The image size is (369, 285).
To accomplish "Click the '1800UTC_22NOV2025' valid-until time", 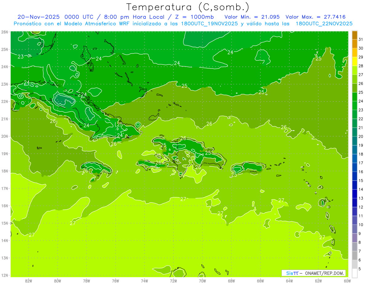I will (x=324, y=24).
